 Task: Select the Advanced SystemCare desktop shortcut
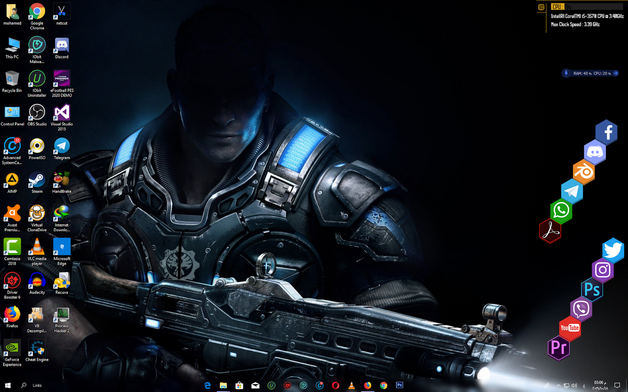[12, 152]
